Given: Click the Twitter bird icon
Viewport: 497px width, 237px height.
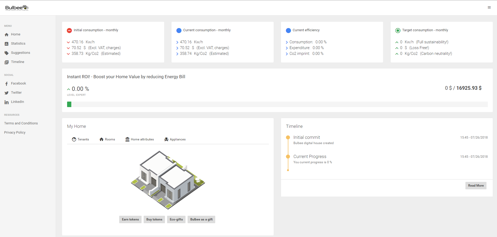Looking at the screenshot, I should tap(7, 93).
